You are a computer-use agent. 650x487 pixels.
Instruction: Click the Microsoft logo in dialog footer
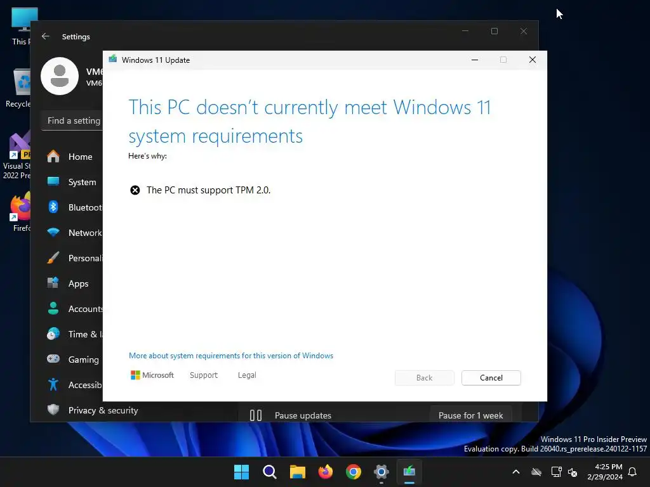point(152,375)
